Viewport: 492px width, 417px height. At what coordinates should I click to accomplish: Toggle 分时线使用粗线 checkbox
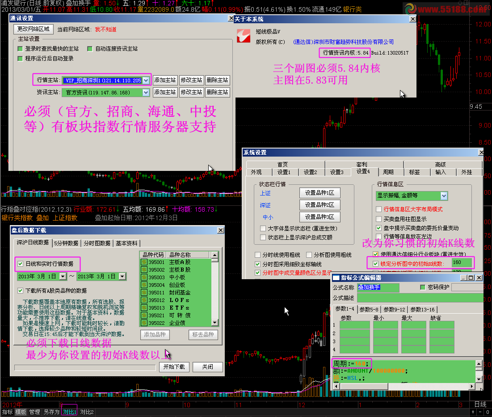coord(257,255)
